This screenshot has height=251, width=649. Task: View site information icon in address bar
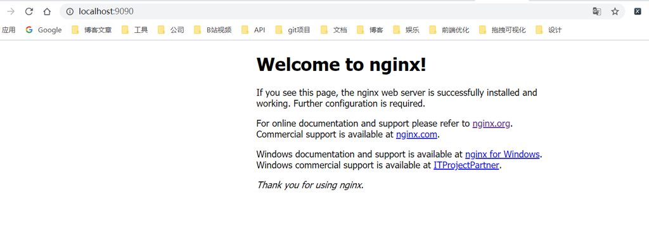tap(70, 11)
